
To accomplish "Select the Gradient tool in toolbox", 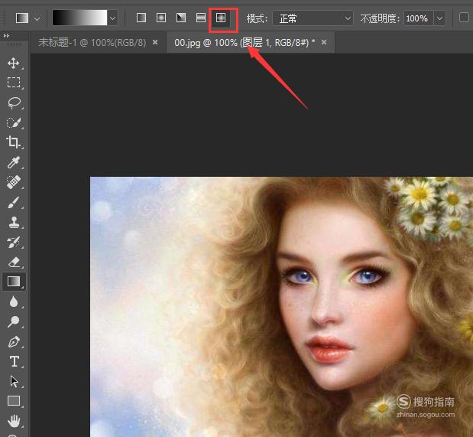I will pyautogui.click(x=14, y=282).
